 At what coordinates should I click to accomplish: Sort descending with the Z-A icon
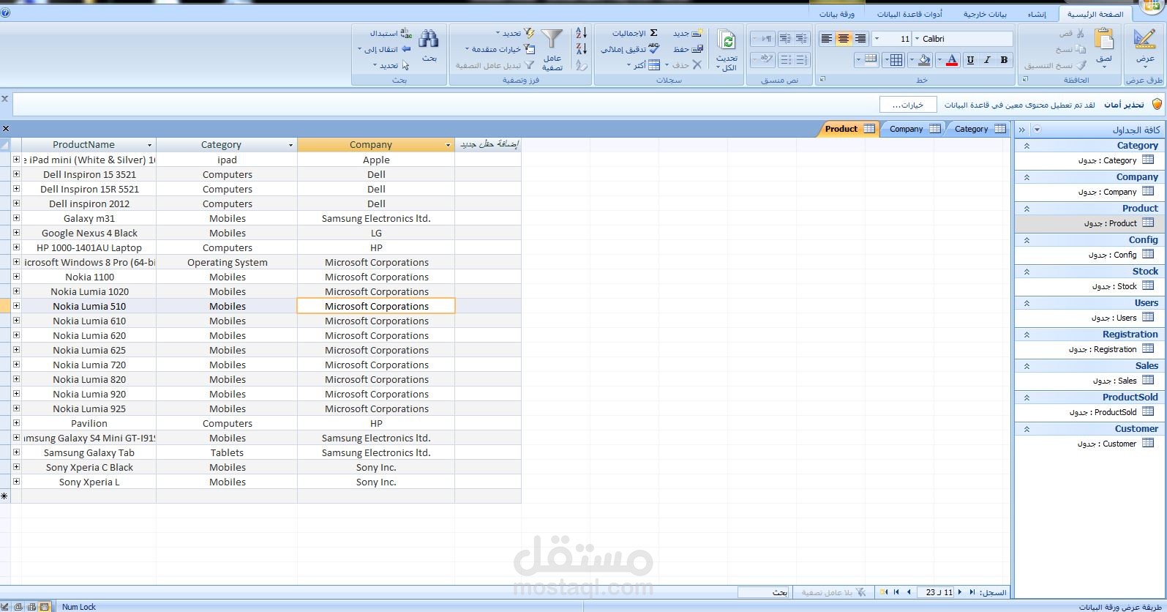[x=582, y=49]
